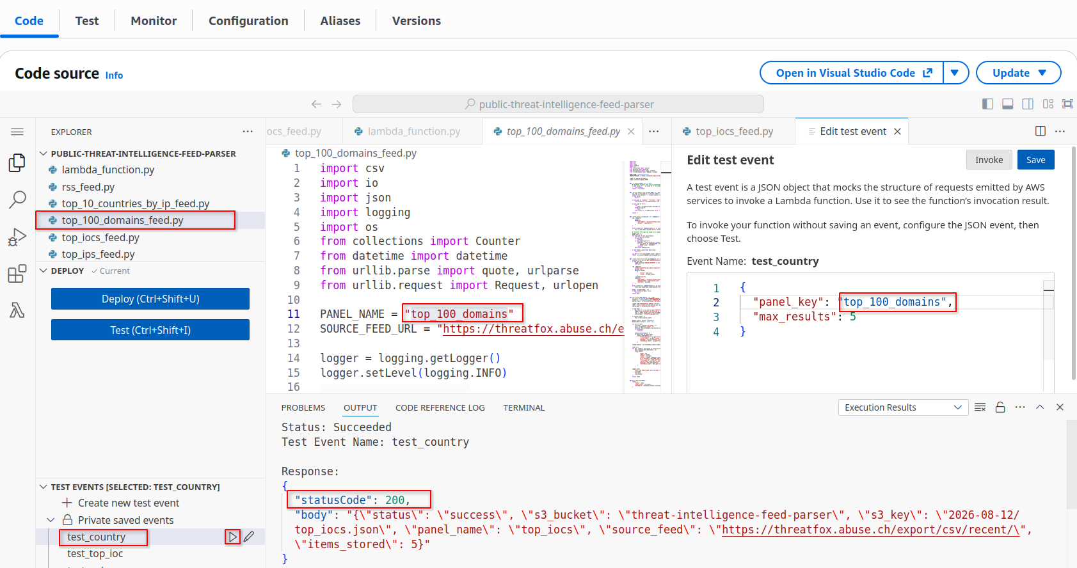This screenshot has width=1077, height=568.
Task: Focus the public-threat-intelligence-feed-parser search box
Action: click(558, 104)
